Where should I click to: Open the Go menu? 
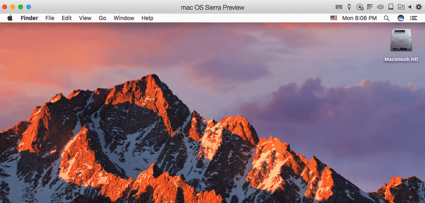[103, 18]
